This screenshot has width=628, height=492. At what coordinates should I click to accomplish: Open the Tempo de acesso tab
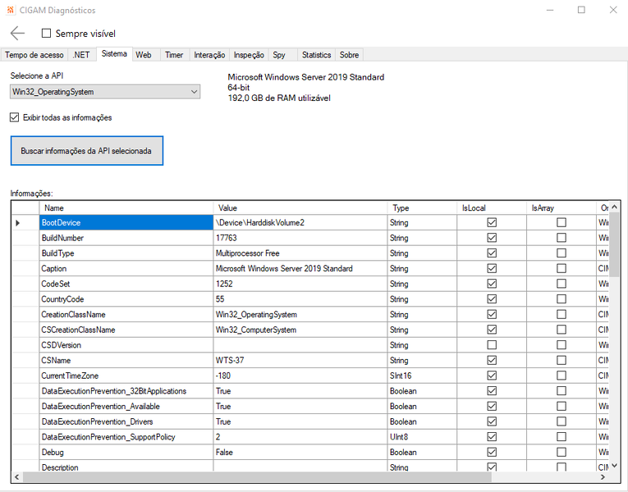[34, 55]
